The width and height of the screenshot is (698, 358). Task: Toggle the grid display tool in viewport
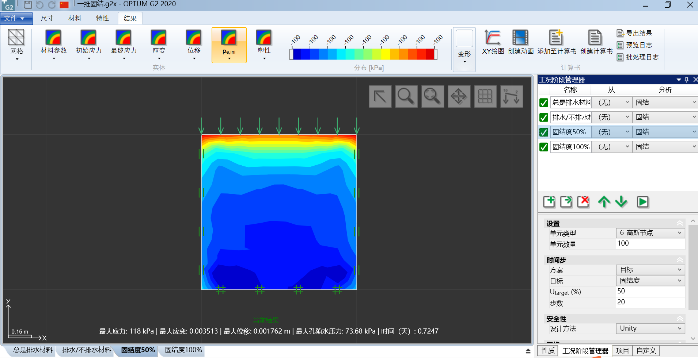(x=485, y=97)
